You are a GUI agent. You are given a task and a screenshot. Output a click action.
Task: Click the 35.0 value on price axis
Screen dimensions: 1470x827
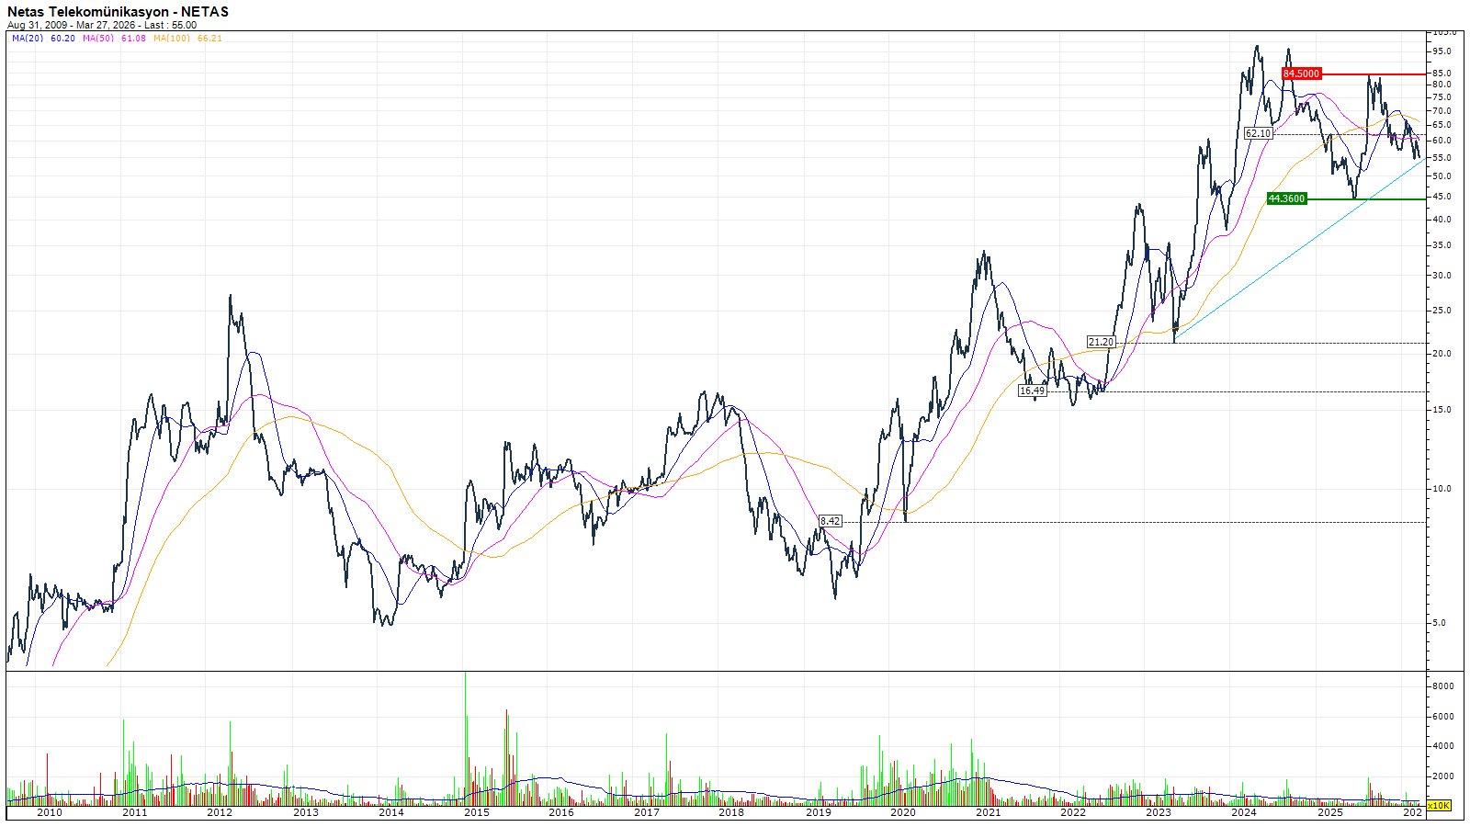1442,245
